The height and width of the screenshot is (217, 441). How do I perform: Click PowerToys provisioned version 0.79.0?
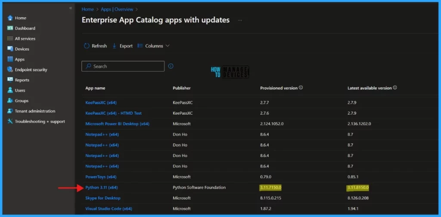tap(266, 177)
